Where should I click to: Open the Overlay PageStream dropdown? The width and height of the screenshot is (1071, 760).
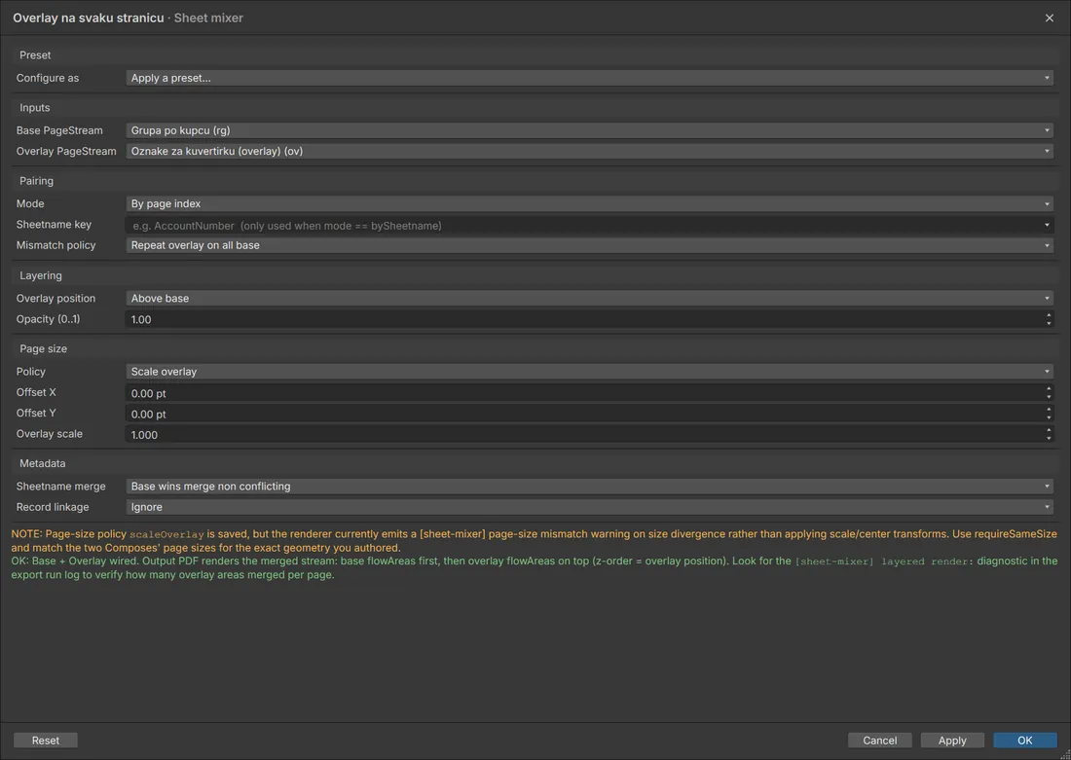tap(589, 151)
